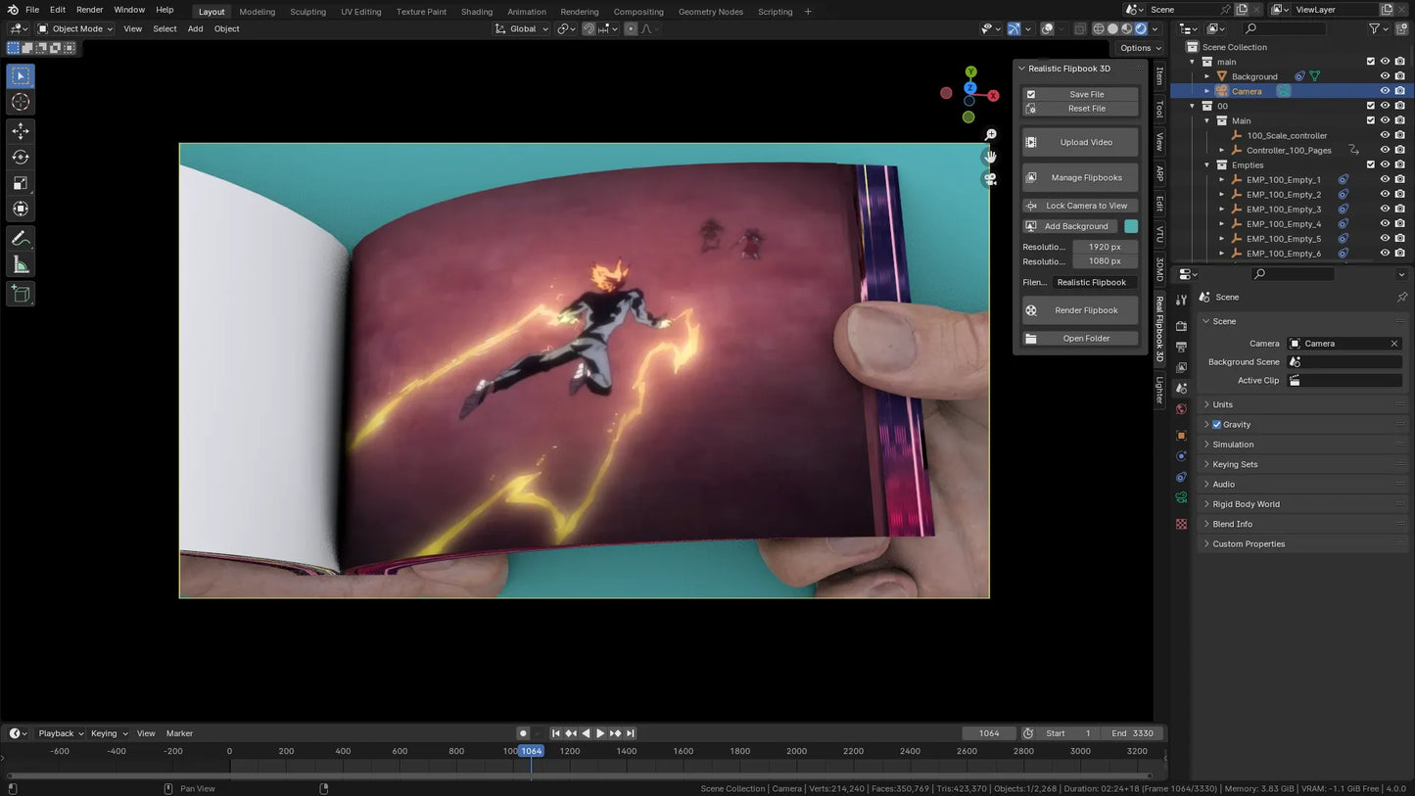Open the viewport Options dropdown
The height and width of the screenshot is (796, 1415).
click(1139, 48)
